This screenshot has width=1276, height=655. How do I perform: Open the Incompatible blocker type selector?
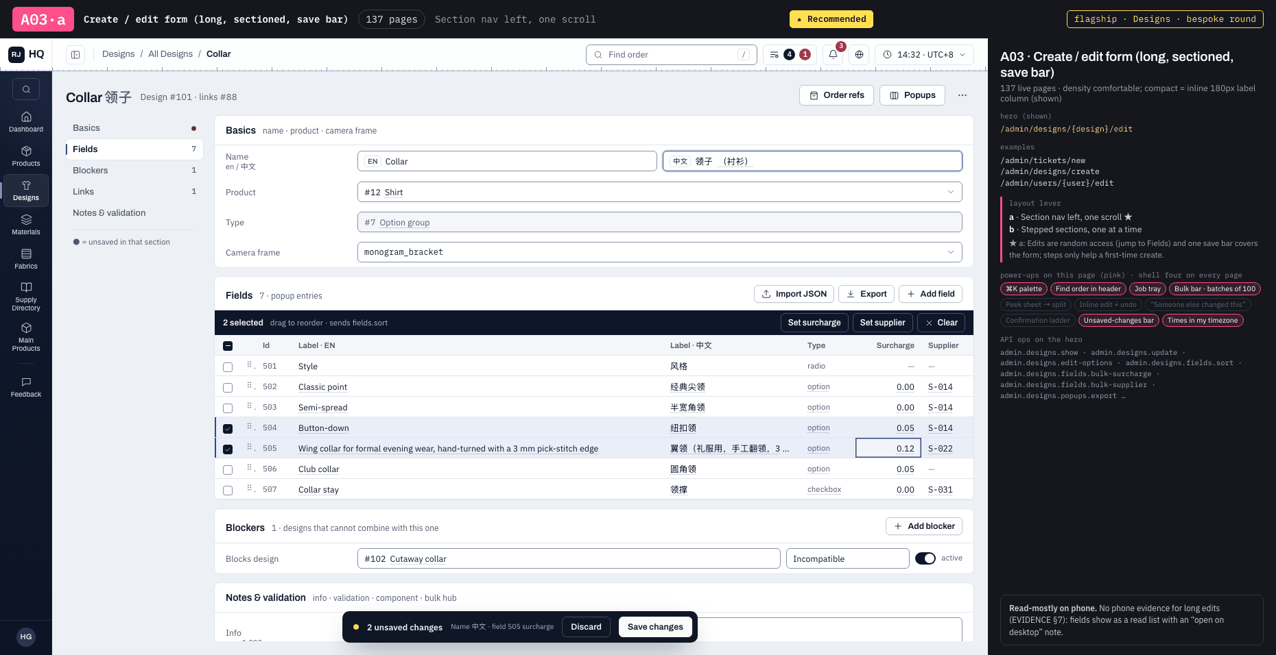click(847, 558)
